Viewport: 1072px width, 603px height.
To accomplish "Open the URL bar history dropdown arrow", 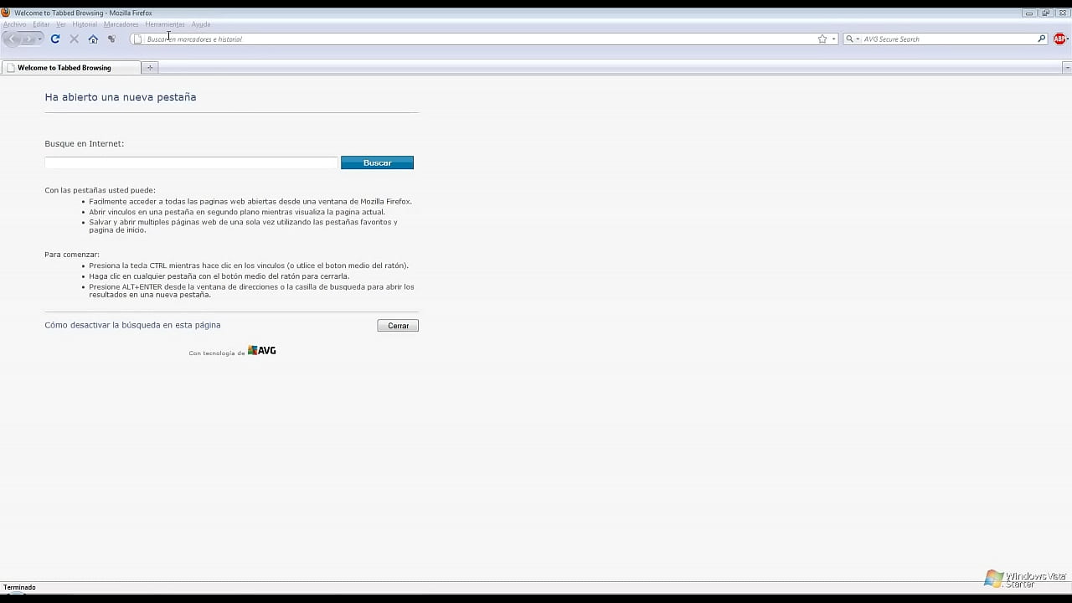I will tap(833, 39).
